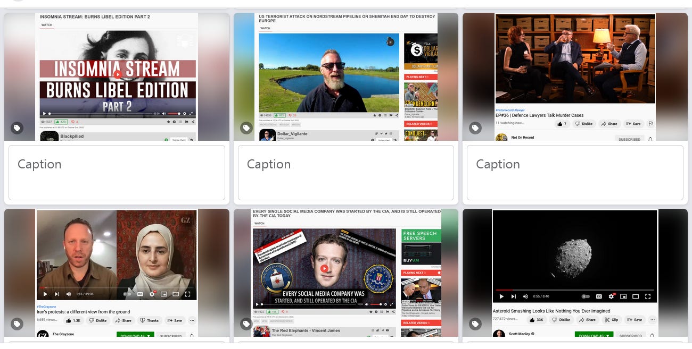This screenshot has height=349, width=692.
Task: Click 'Iran's protests: a different view from the ground'
Action: pos(84,312)
